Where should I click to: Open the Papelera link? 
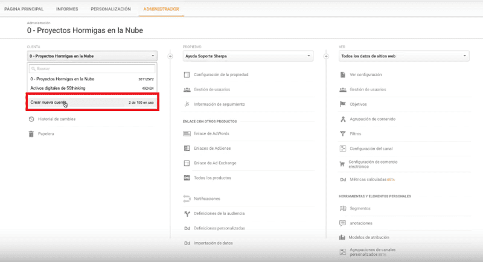coord(46,134)
